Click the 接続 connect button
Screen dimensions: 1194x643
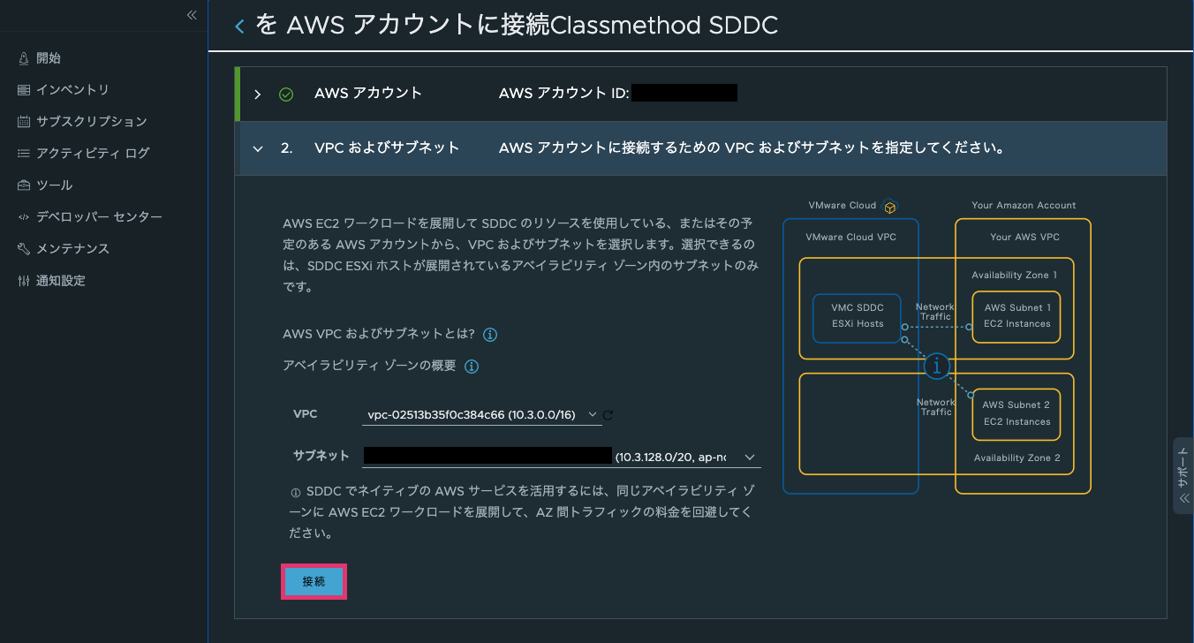click(314, 581)
